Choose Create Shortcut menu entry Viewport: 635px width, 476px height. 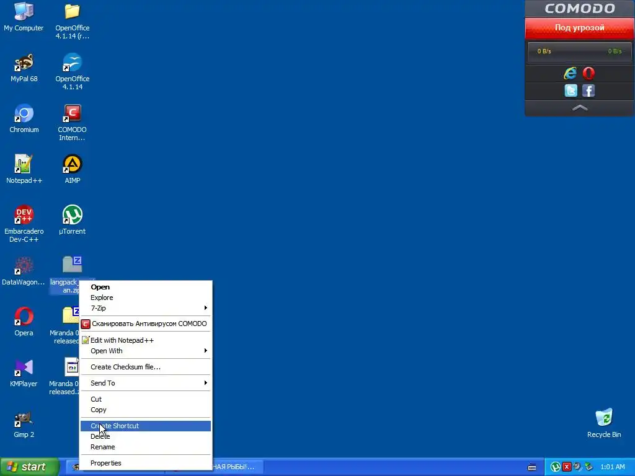point(145,426)
